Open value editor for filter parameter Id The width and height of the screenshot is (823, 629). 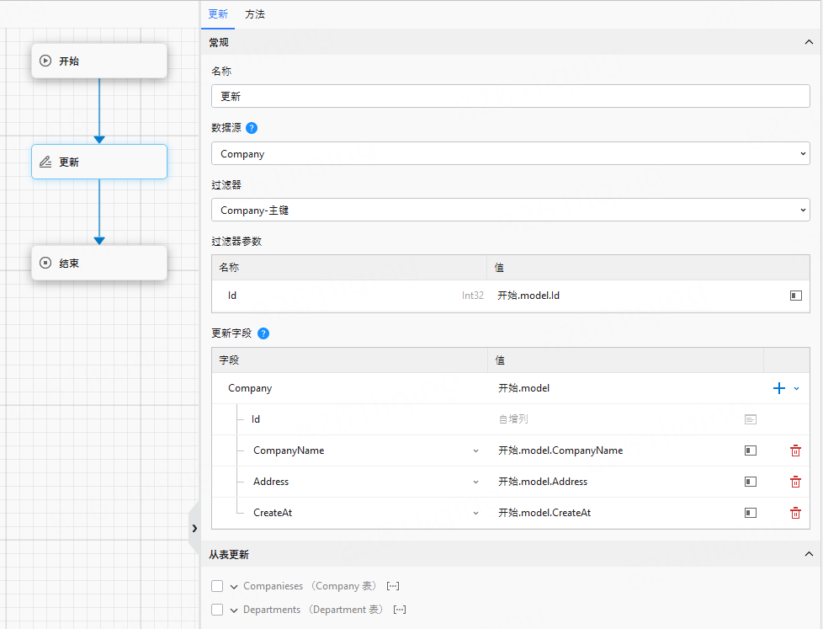click(795, 296)
